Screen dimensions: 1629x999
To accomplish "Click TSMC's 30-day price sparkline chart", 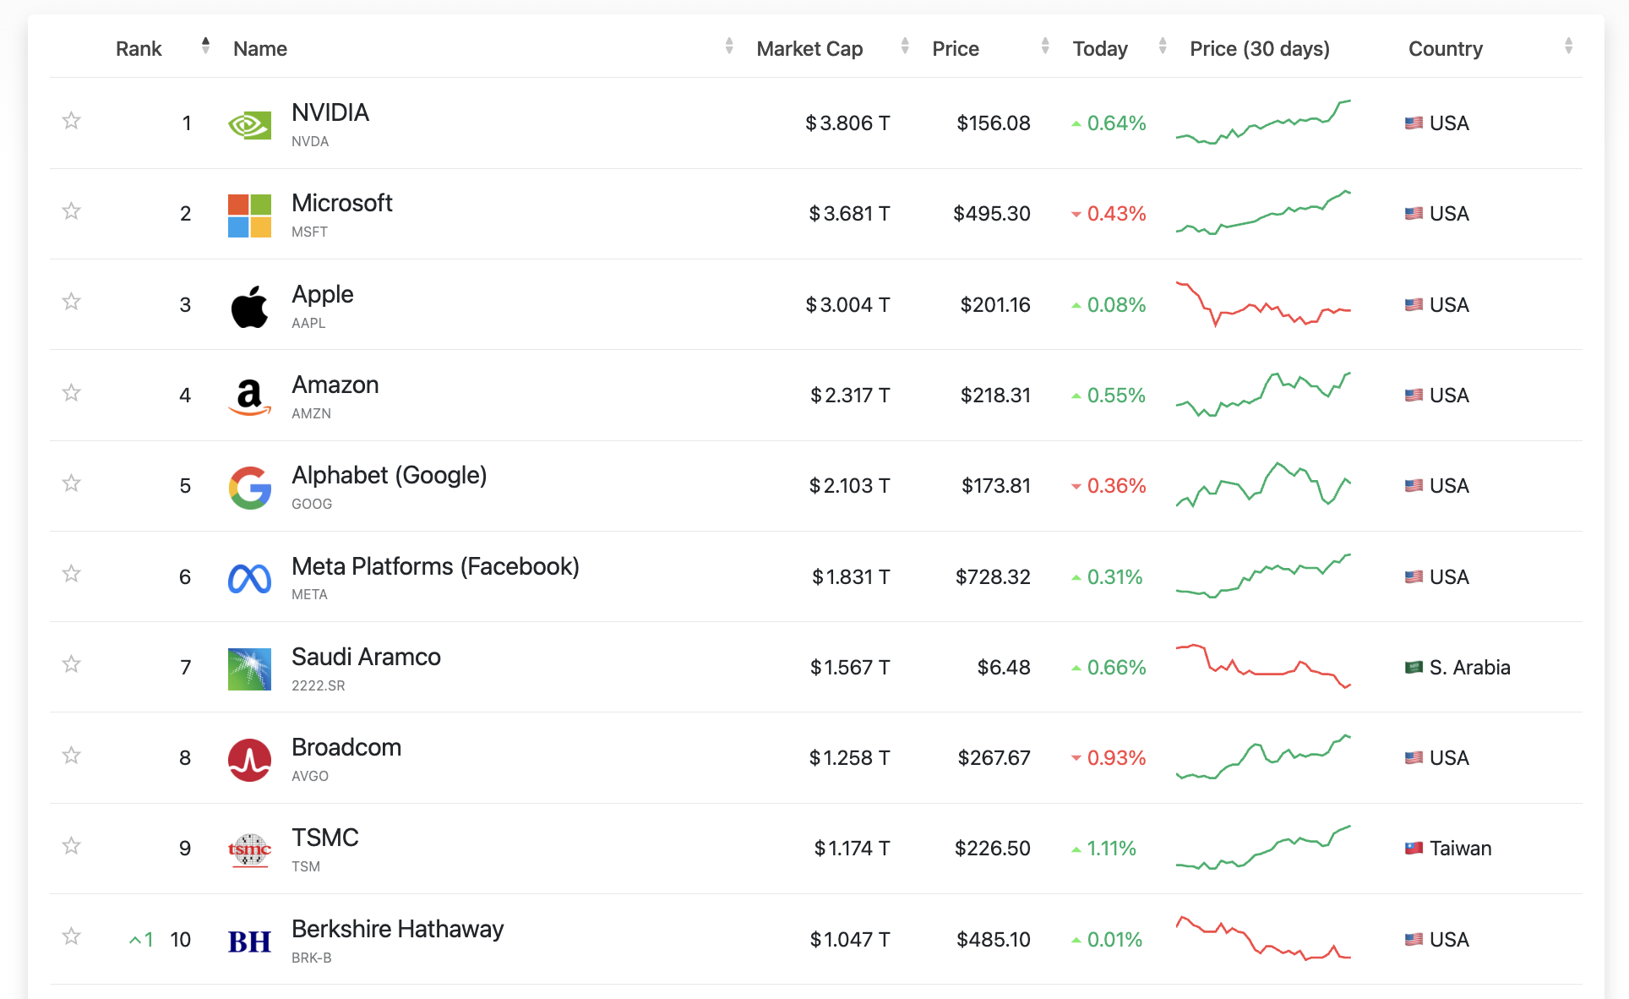I will point(1263,848).
